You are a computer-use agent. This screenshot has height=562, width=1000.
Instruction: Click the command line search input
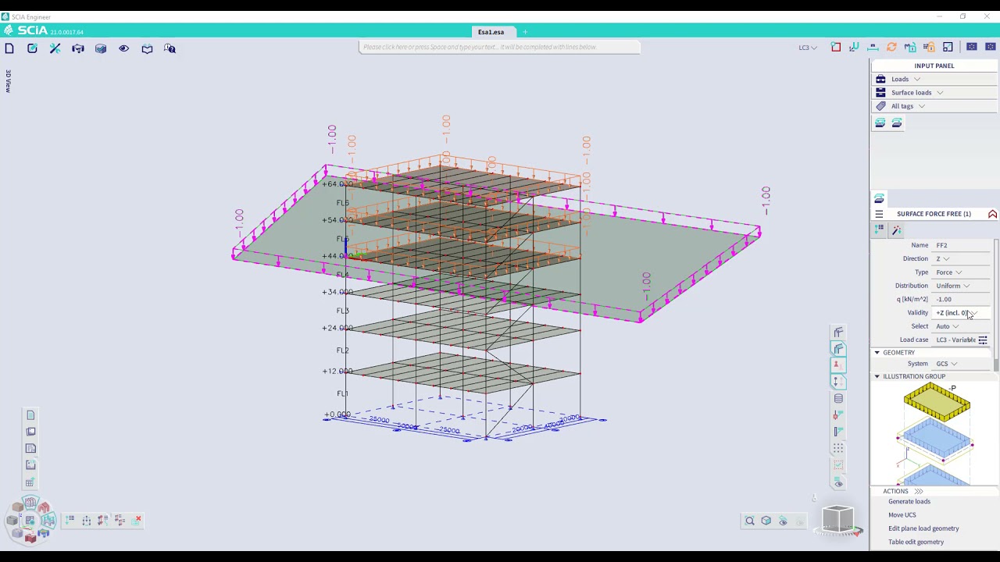pyautogui.click(x=499, y=47)
